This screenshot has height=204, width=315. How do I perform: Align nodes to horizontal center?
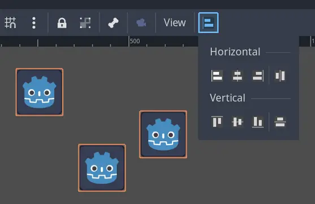[x=238, y=76]
